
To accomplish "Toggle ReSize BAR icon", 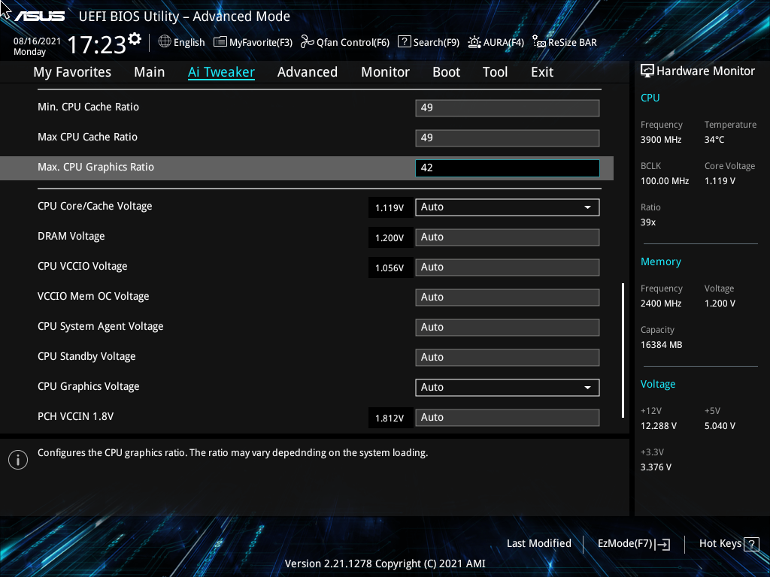I will (538, 42).
